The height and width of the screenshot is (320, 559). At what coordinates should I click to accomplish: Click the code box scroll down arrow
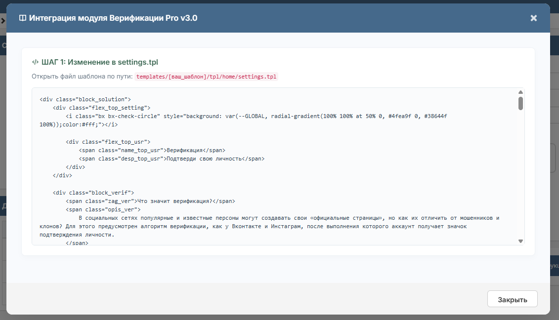coord(520,241)
